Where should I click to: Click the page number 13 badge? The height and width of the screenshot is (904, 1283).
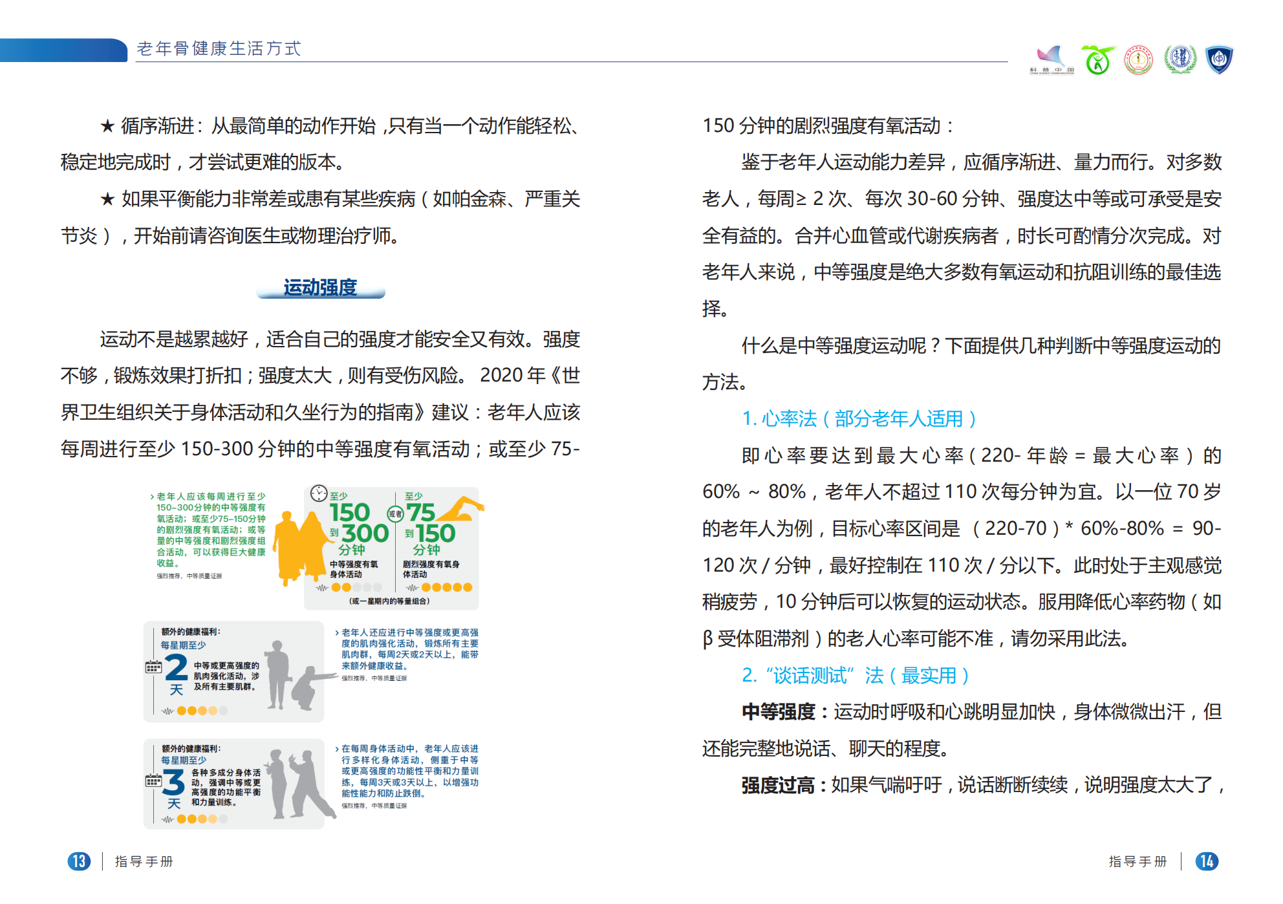pyautogui.click(x=79, y=861)
